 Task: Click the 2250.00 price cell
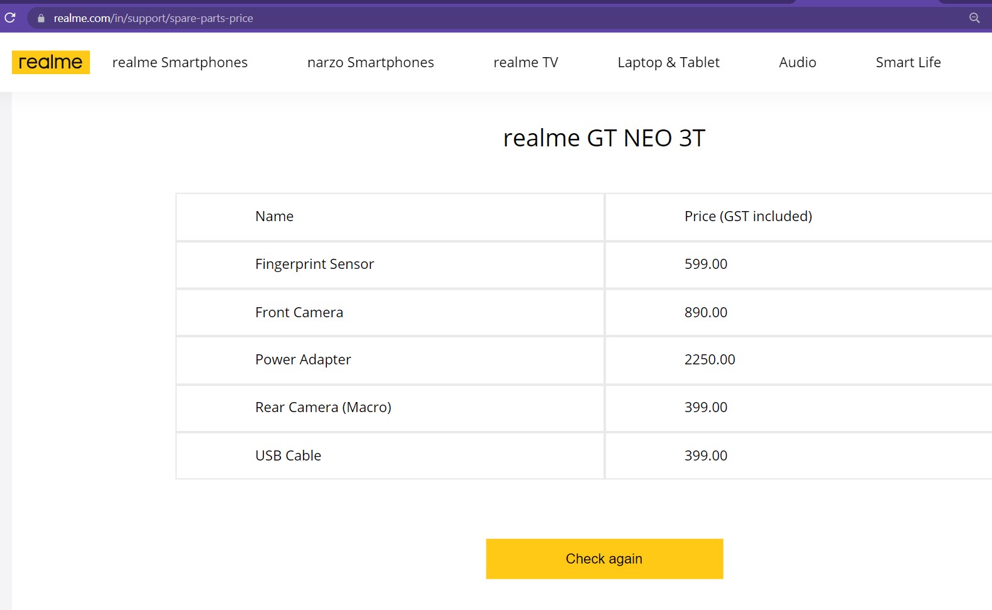click(x=709, y=359)
